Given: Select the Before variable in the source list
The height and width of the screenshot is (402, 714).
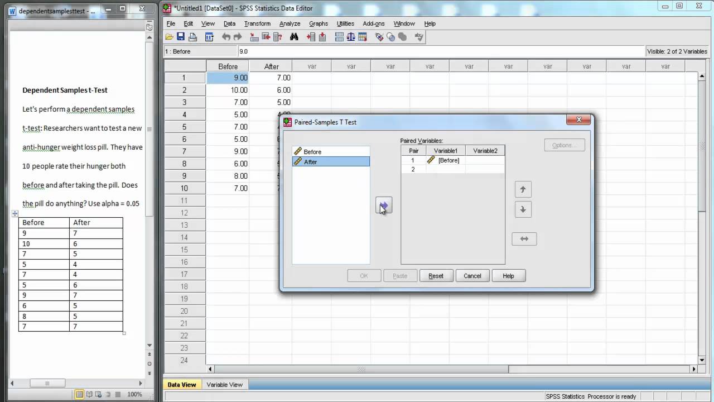Looking at the screenshot, I should [x=331, y=152].
